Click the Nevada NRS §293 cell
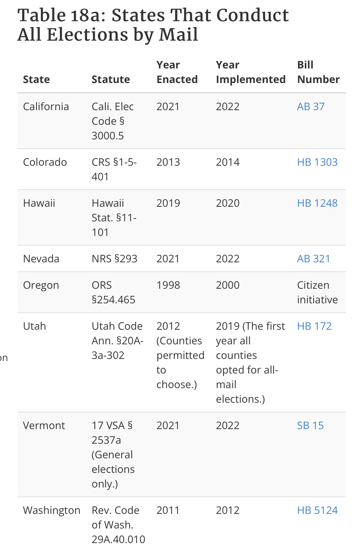The image size is (360, 558). coord(114,259)
